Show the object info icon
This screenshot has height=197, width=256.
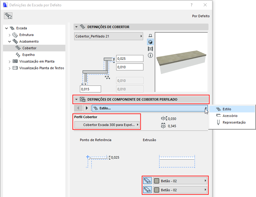pyautogui.click(x=150, y=56)
